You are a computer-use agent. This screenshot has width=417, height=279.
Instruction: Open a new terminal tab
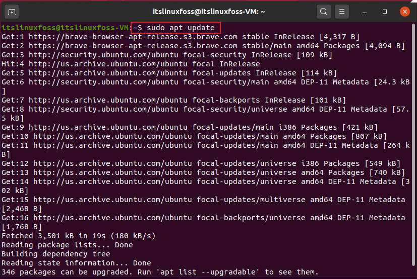point(12,12)
